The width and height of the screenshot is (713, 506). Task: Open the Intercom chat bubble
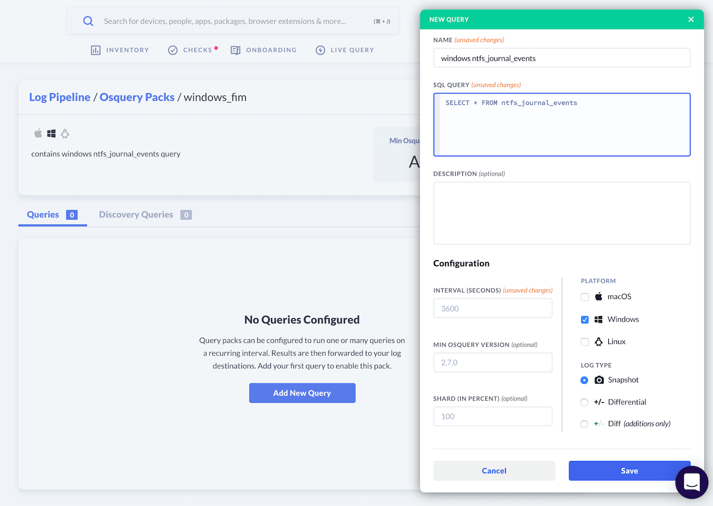692,482
